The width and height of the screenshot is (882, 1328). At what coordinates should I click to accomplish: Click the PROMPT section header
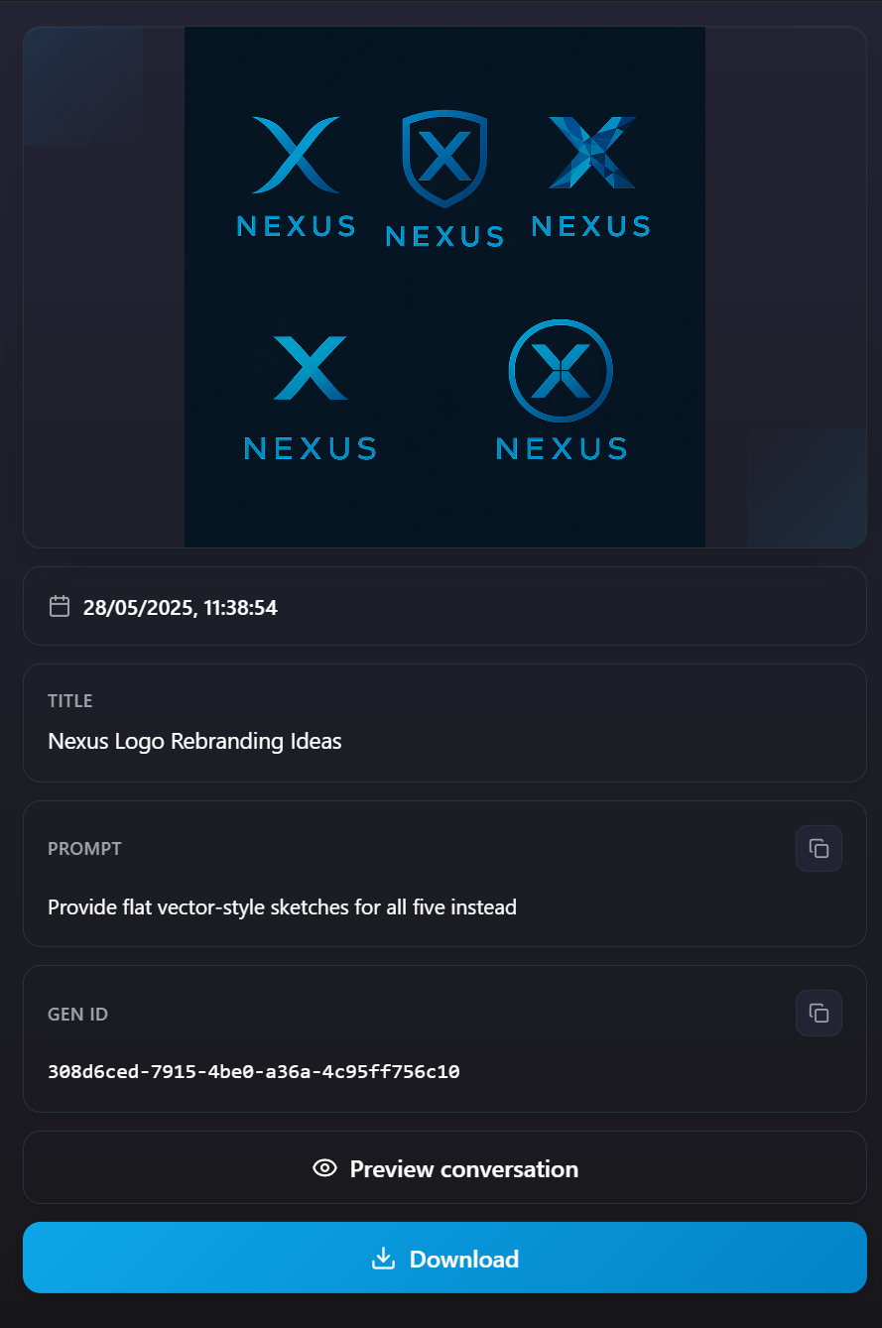[x=84, y=848]
